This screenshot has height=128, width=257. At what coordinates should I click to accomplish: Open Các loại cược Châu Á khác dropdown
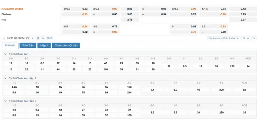pos(224,38)
